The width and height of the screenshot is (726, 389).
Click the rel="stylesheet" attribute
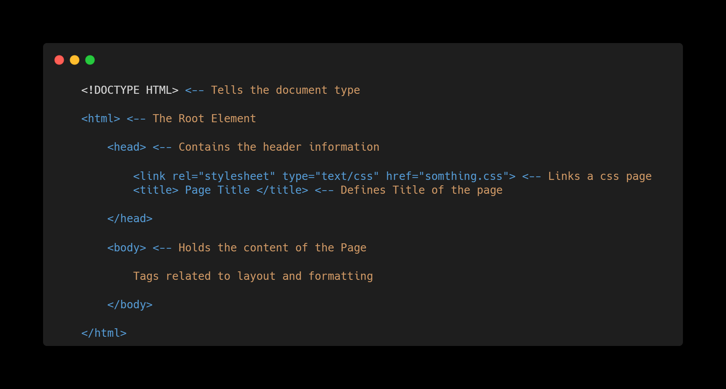224,176
